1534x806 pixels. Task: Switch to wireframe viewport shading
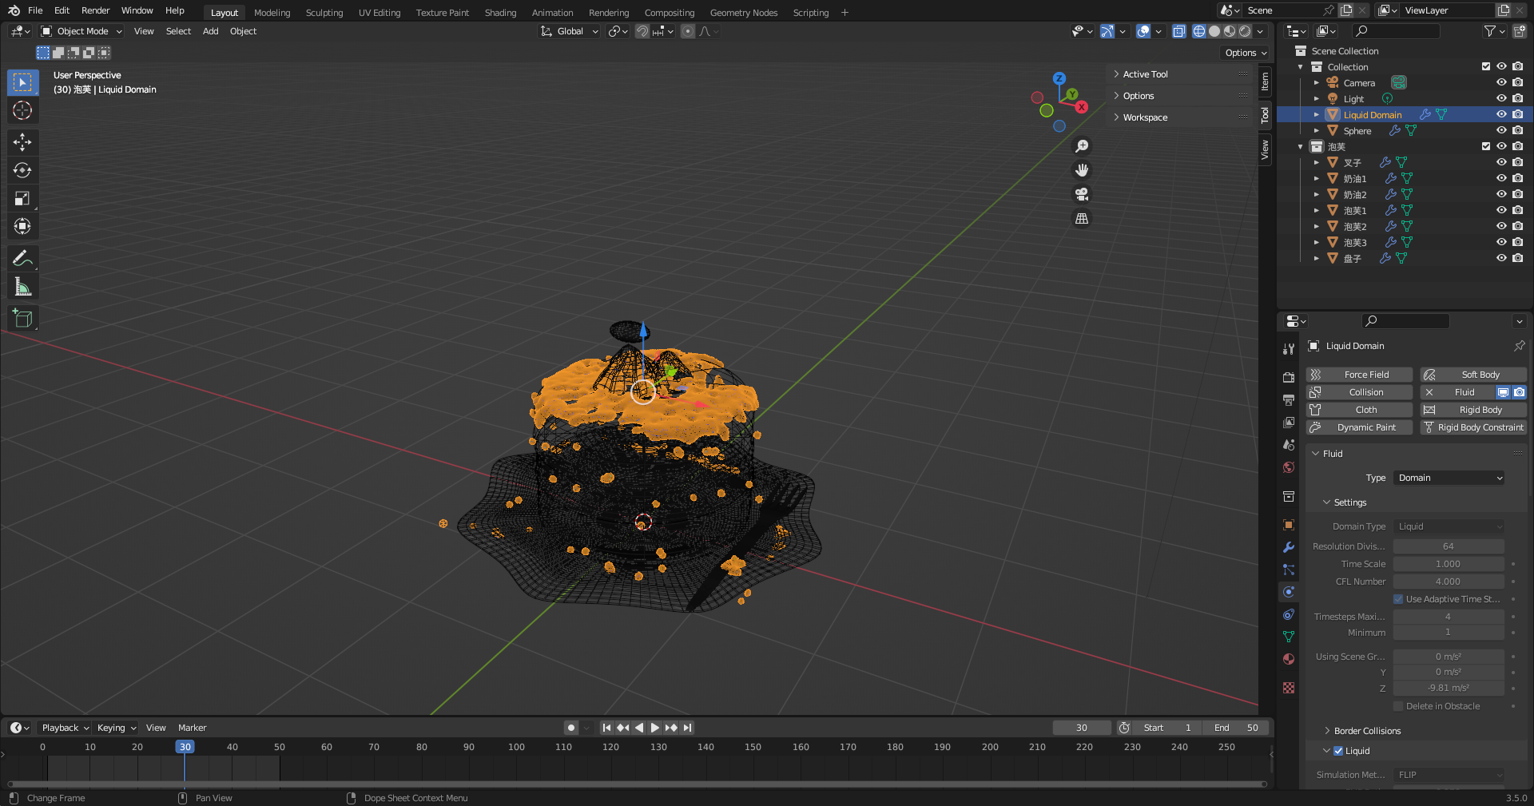pyautogui.click(x=1199, y=31)
